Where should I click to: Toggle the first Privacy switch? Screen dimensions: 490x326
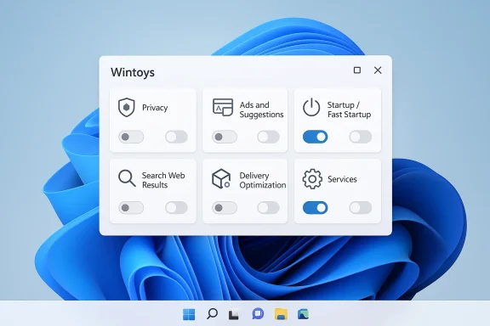(131, 137)
